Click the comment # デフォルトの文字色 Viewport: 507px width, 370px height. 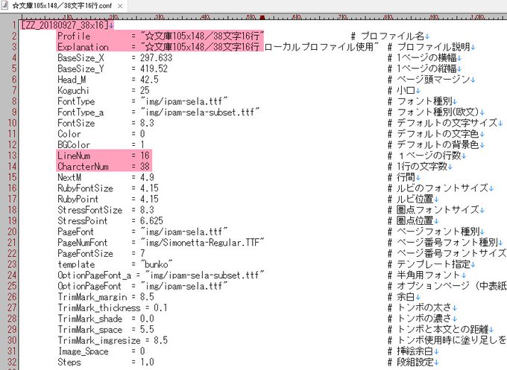pyautogui.click(x=433, y=134)
